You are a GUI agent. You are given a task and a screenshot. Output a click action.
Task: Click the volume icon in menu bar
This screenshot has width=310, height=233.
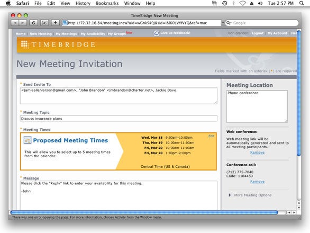pyautogui.click(x=260, y=3)
